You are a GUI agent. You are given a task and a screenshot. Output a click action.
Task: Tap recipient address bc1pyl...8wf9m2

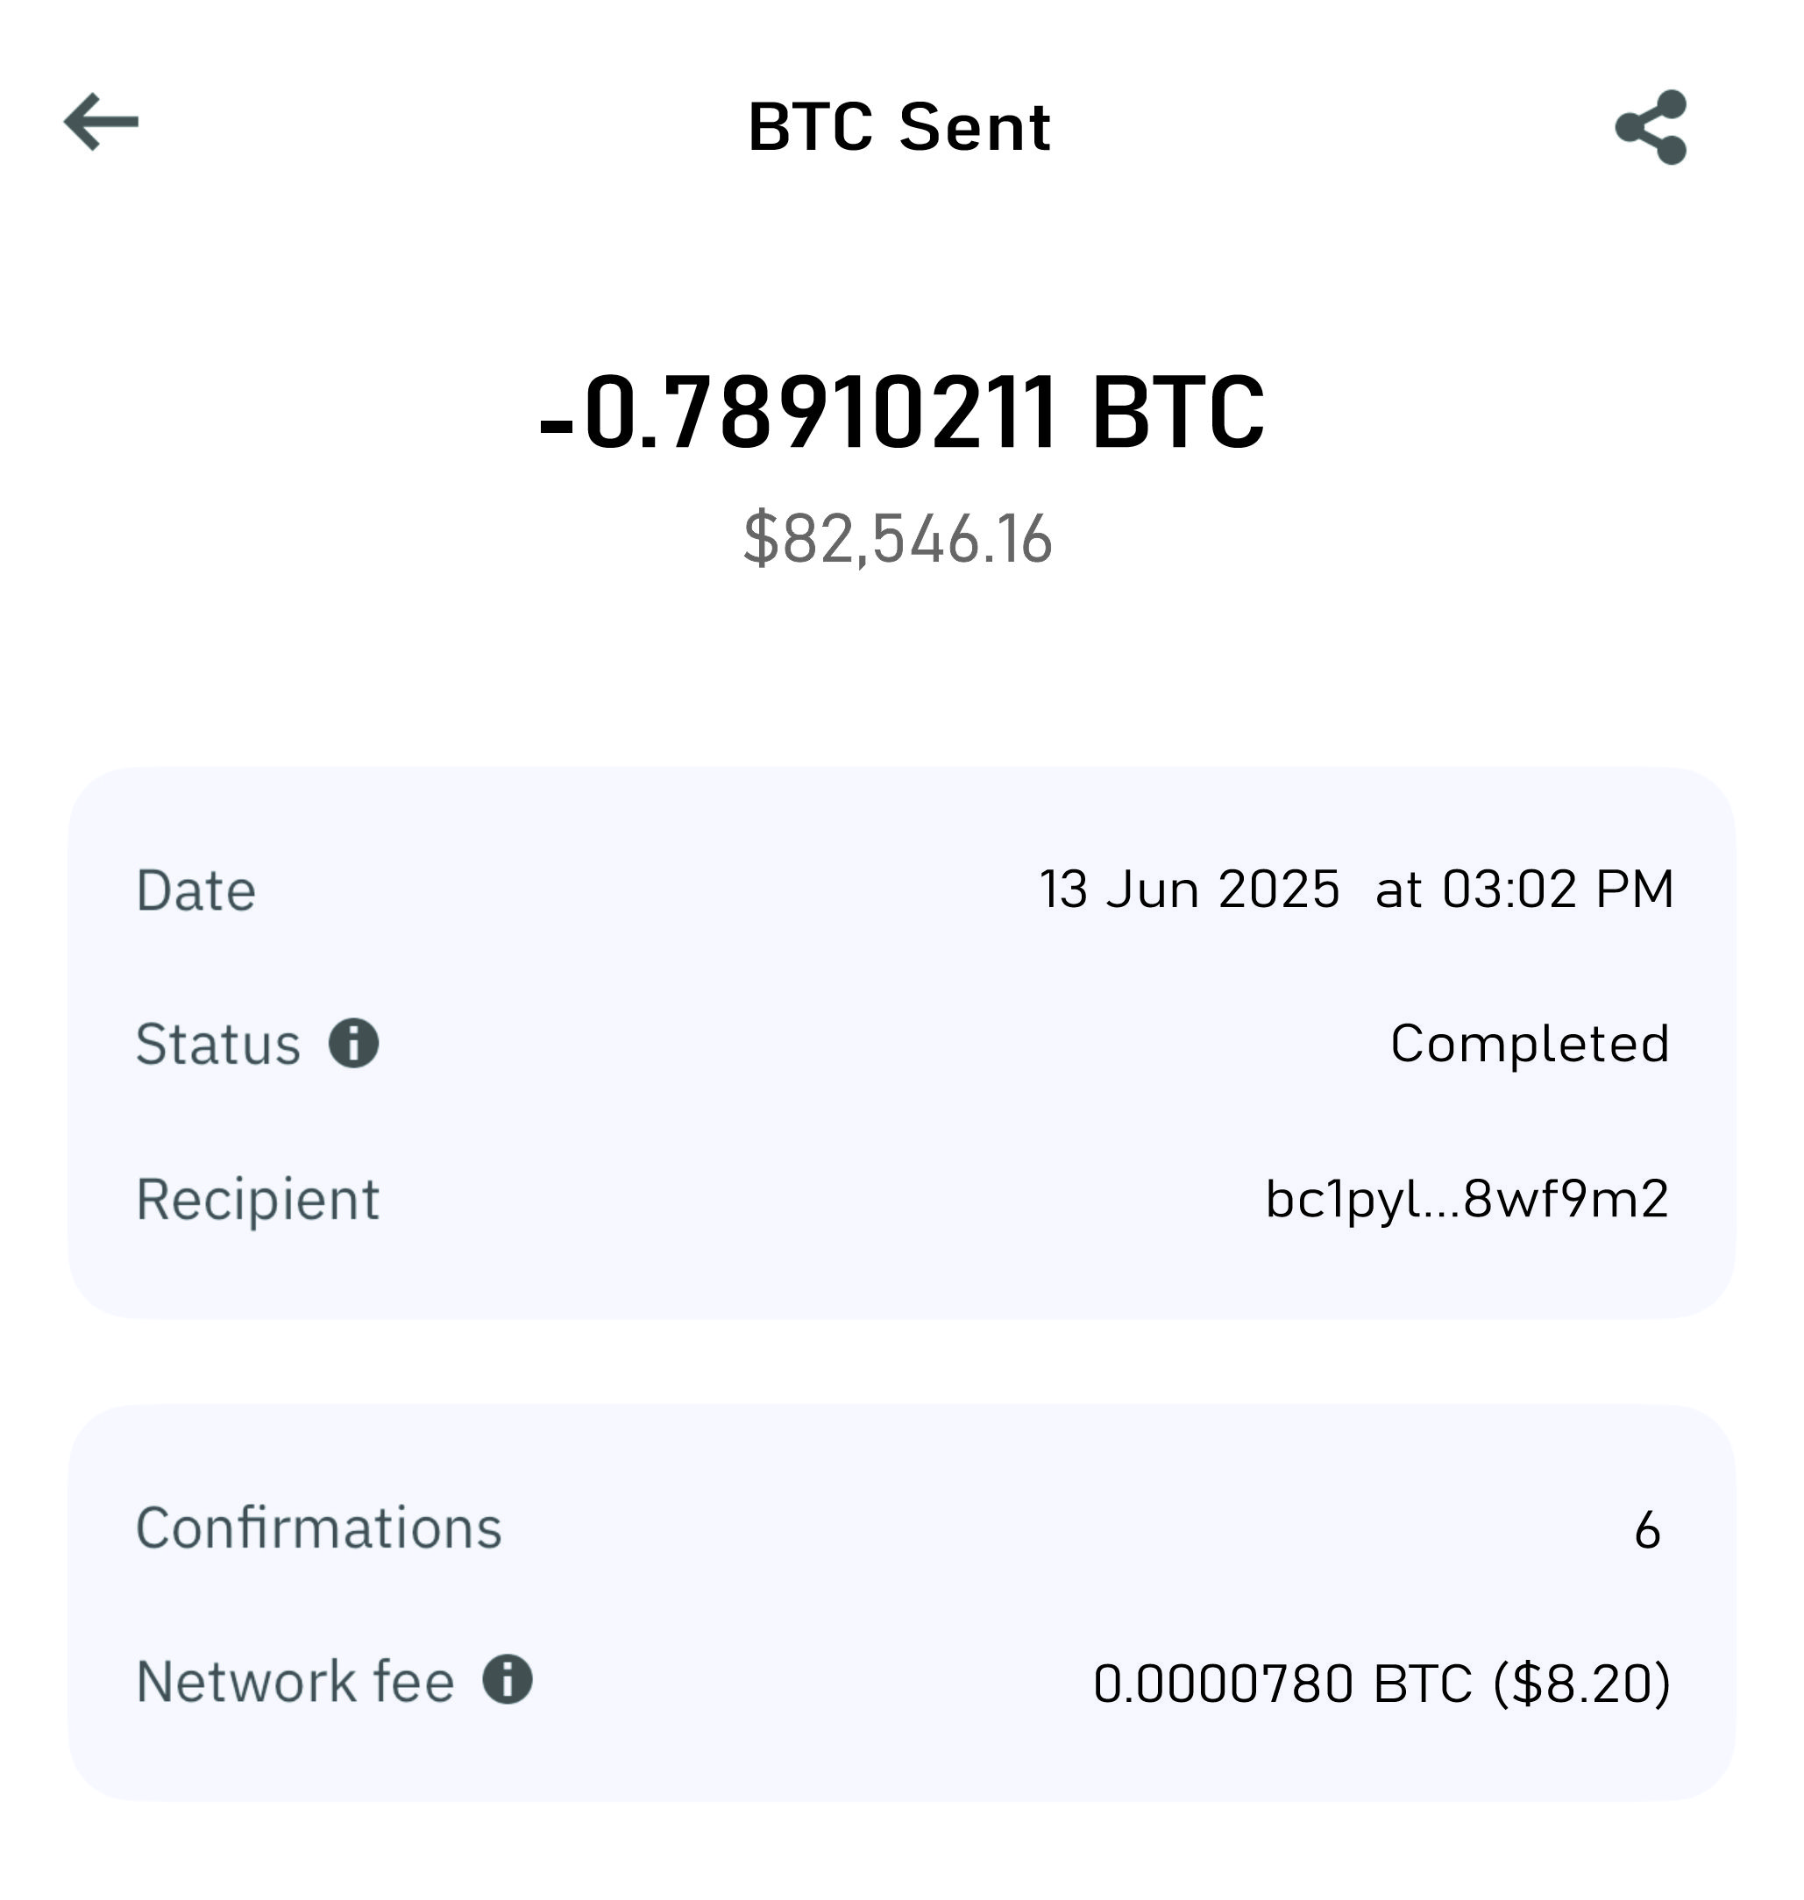click(x=1467, y=1200)
